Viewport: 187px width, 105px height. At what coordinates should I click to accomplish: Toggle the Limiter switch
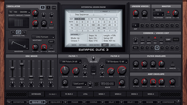[168, 15]
